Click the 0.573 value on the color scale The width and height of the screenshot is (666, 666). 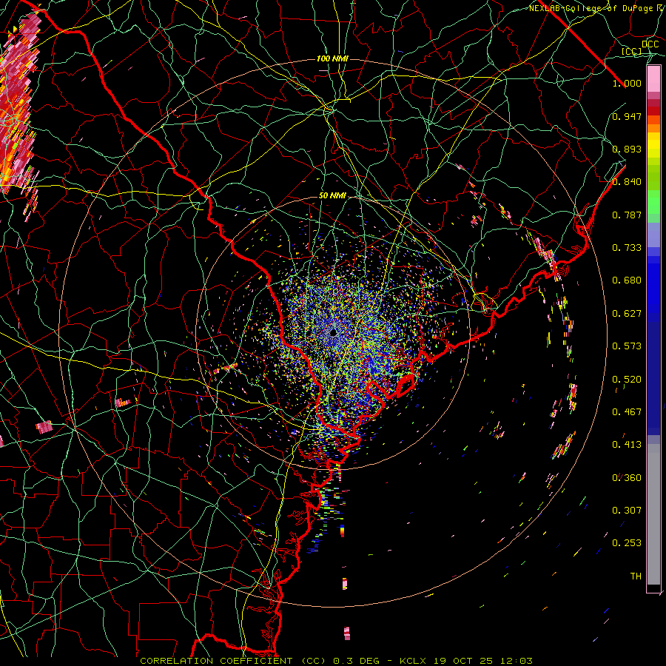point(627,346)
